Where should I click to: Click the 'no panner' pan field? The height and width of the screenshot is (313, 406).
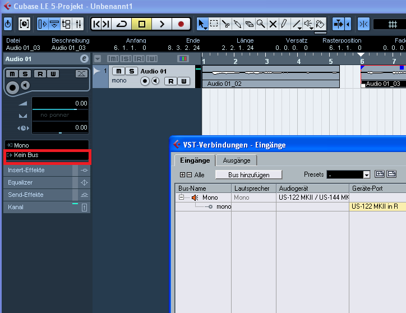pyautogui.click(x=60, y=116)
